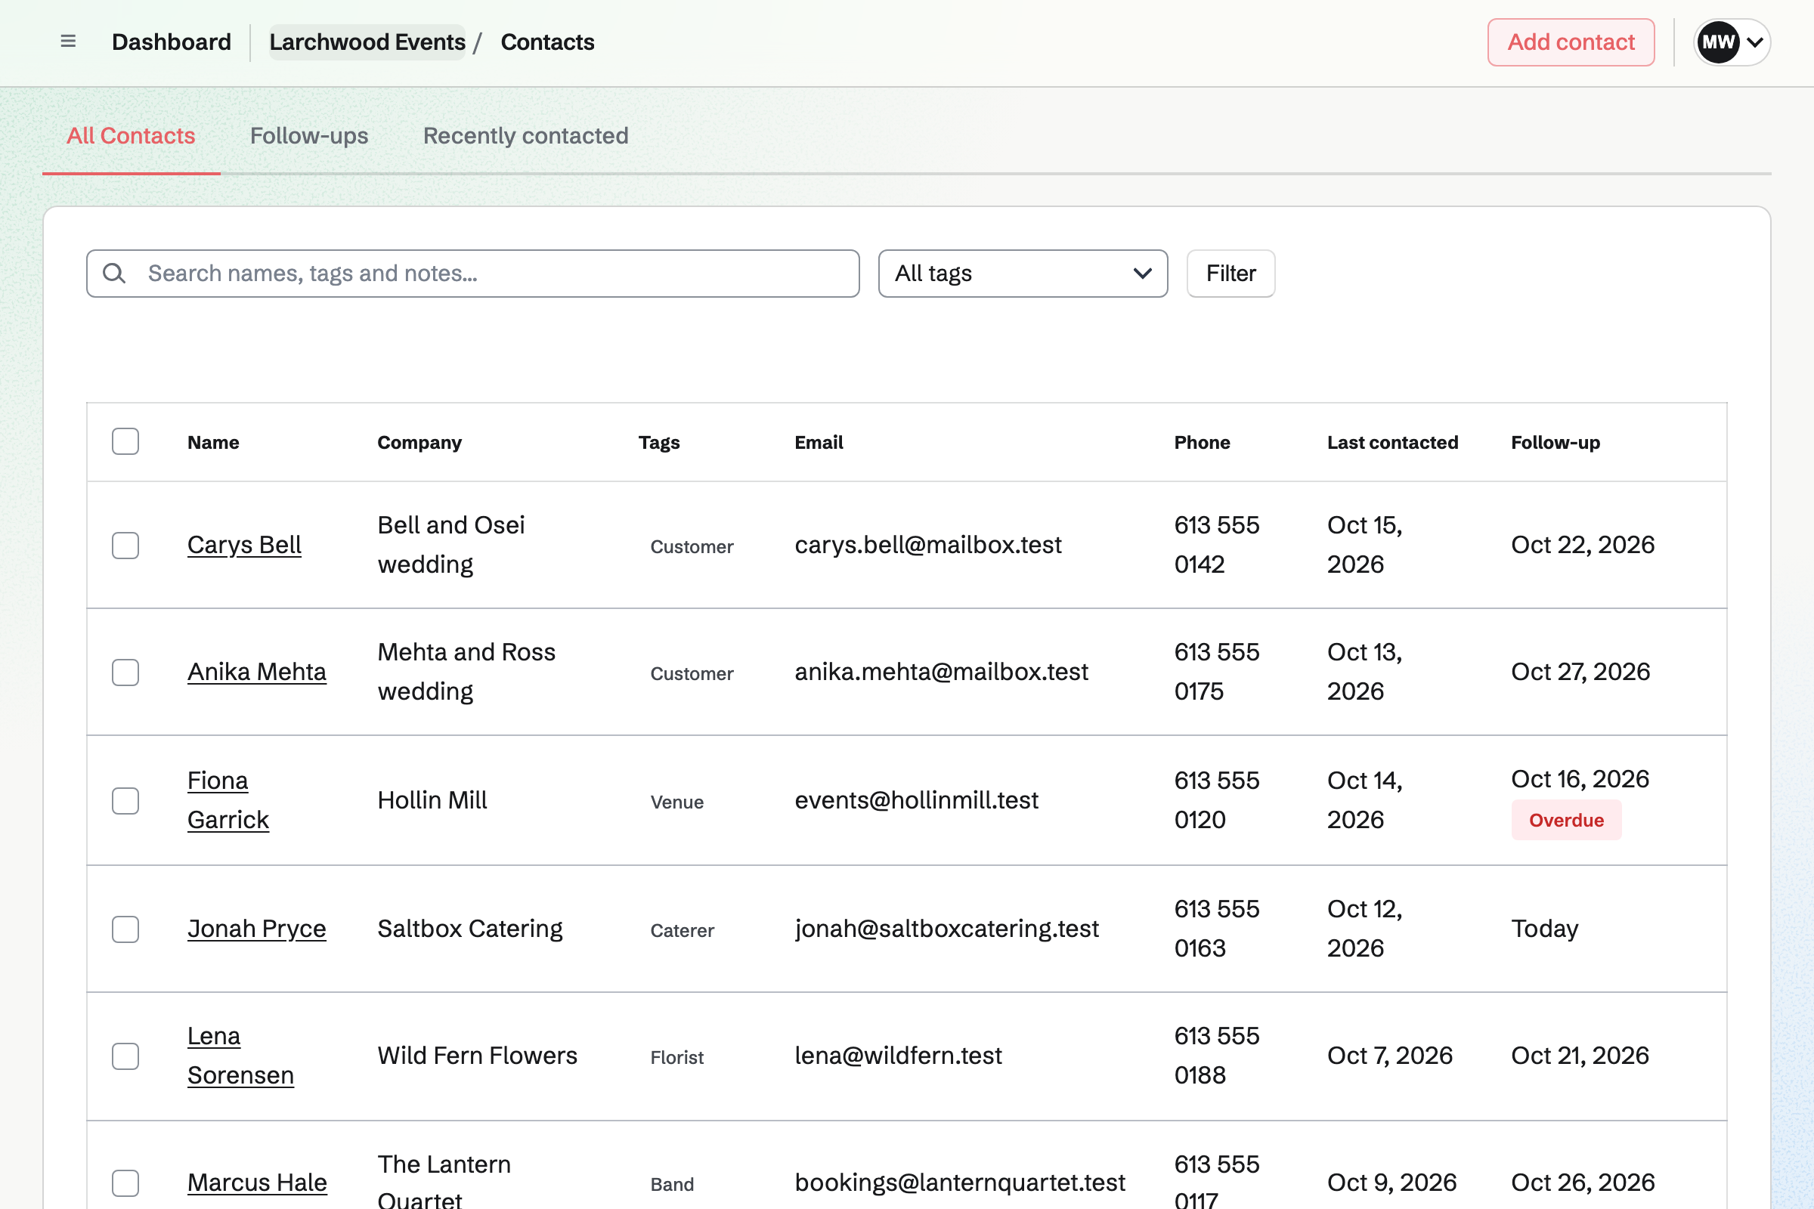This screenshot has width=1814, height=1209.
Task: Click the Overdue badge on Fiona Garrick
Action: [x=1566, y=821]
